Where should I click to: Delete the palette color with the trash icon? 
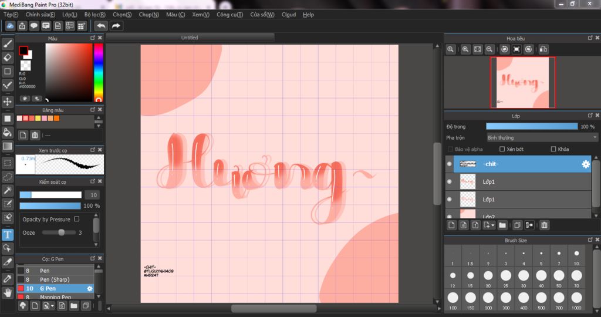(35, 135)
